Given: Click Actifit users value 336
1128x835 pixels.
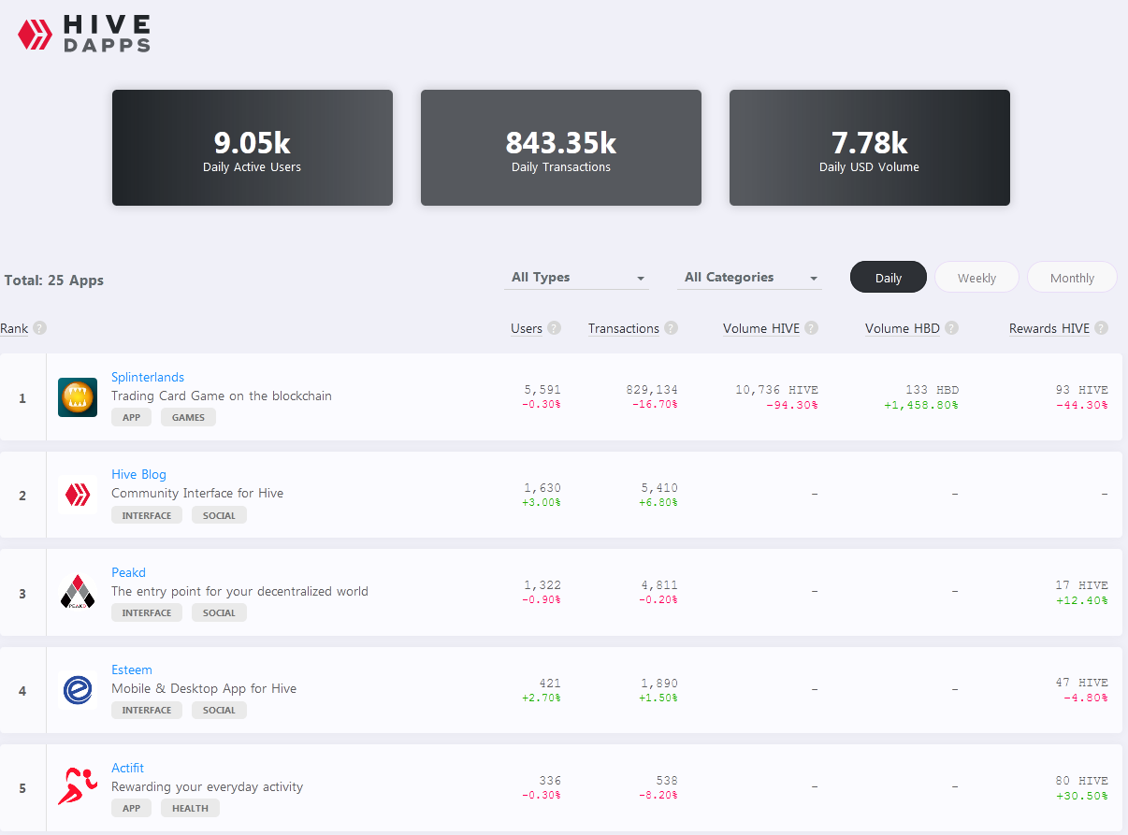Looking at the screenshot, I should point(550,781).
